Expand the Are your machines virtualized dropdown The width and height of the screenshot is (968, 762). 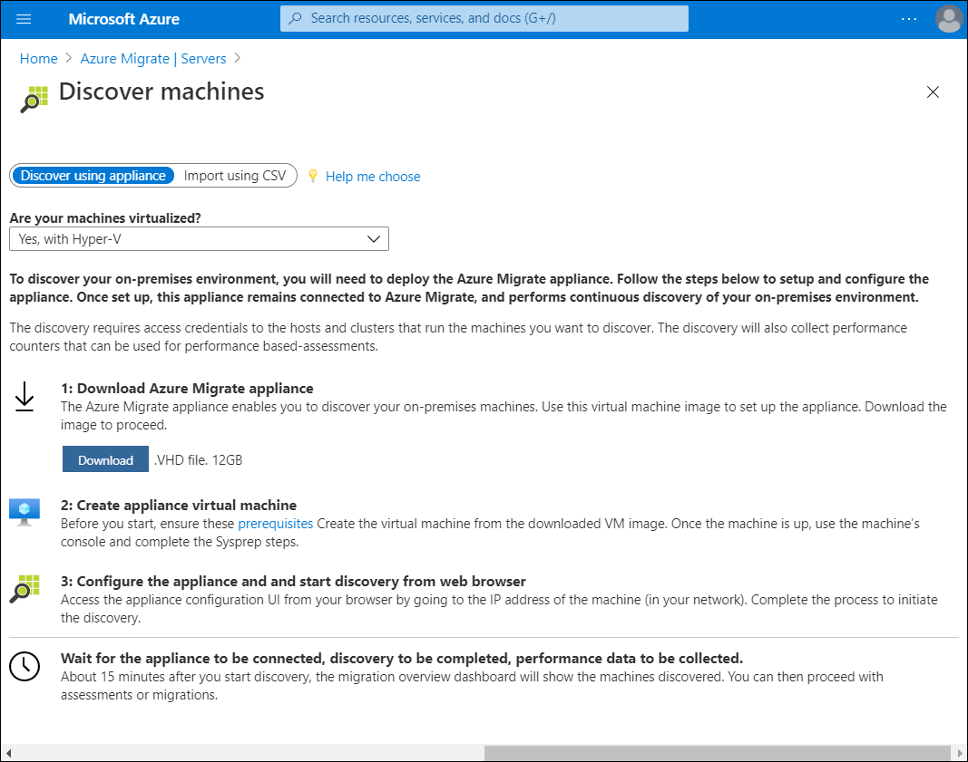(199, 239)
